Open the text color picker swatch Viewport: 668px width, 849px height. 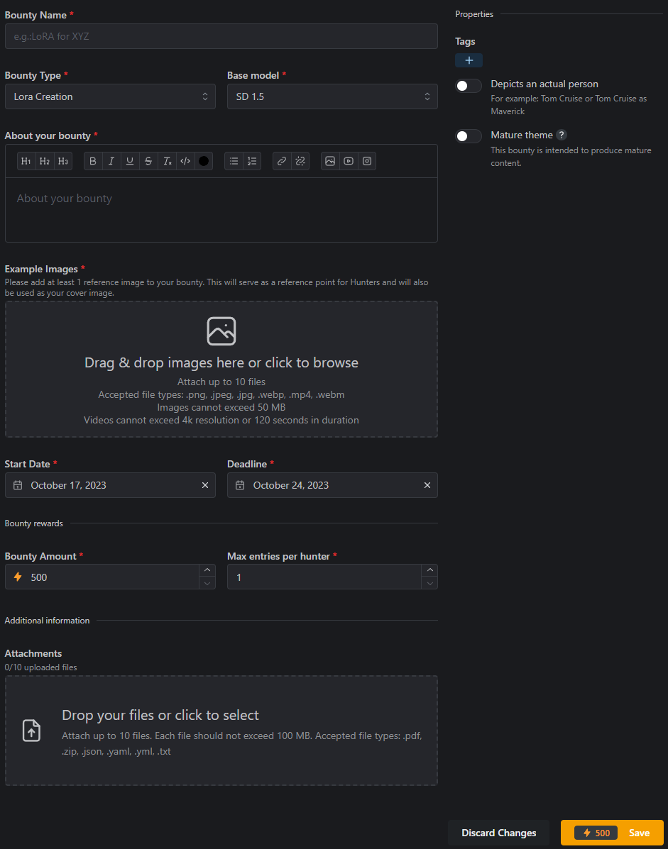click(204, 161)
